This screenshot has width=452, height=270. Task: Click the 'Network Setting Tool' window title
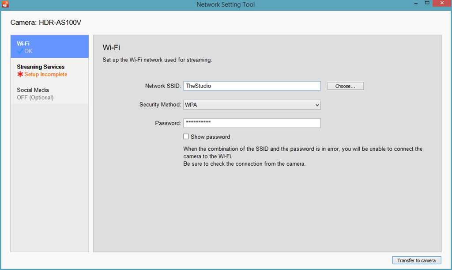coord(226,4)
